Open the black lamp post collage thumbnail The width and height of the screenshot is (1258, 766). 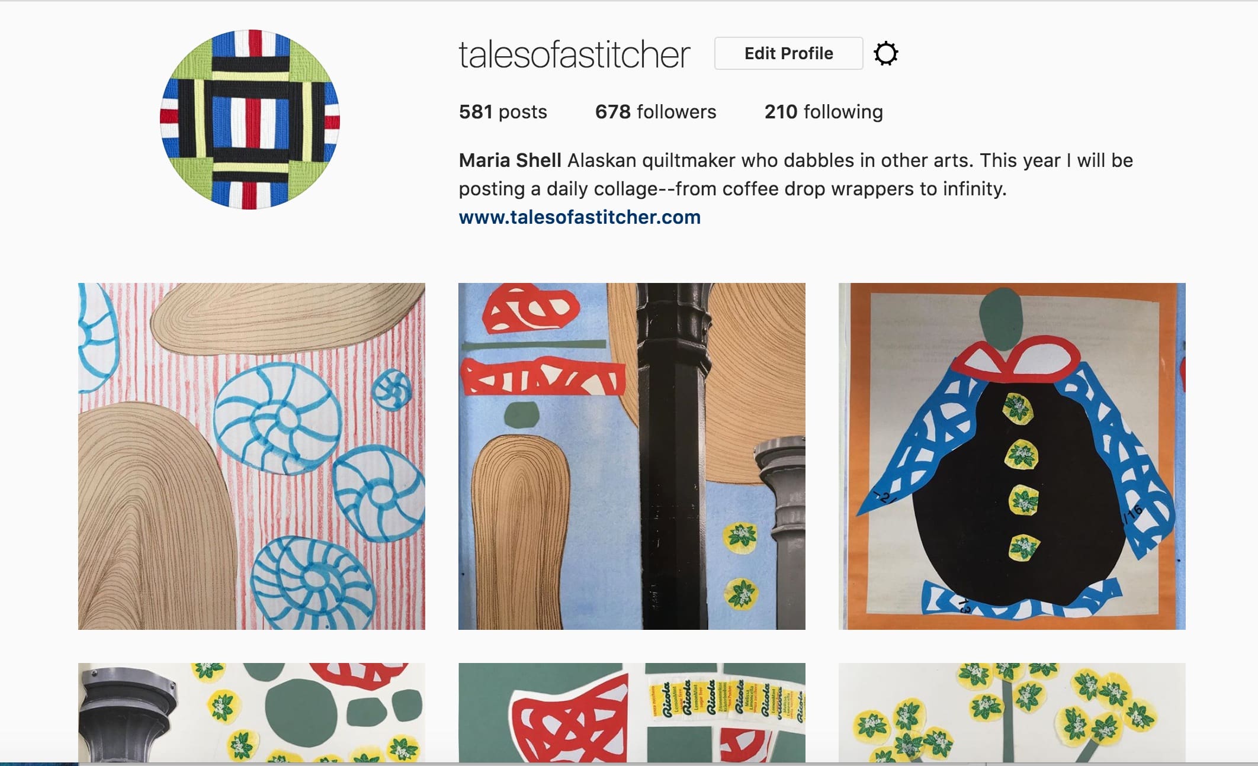(632, 456)
